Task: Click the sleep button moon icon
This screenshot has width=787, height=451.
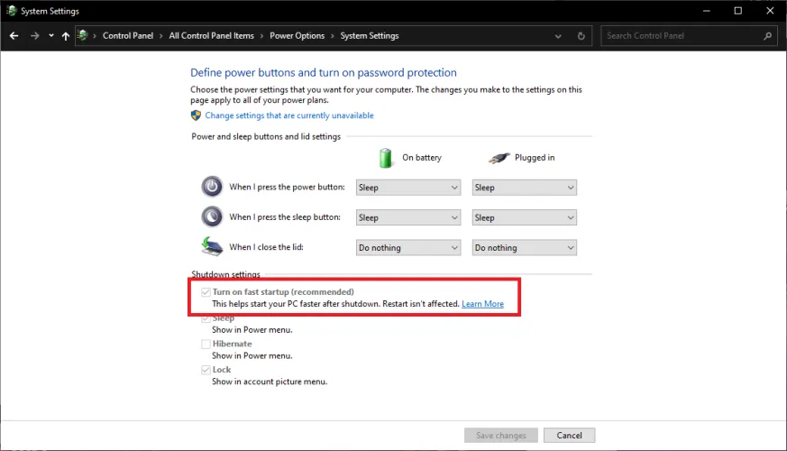Action: pos(211,216)
